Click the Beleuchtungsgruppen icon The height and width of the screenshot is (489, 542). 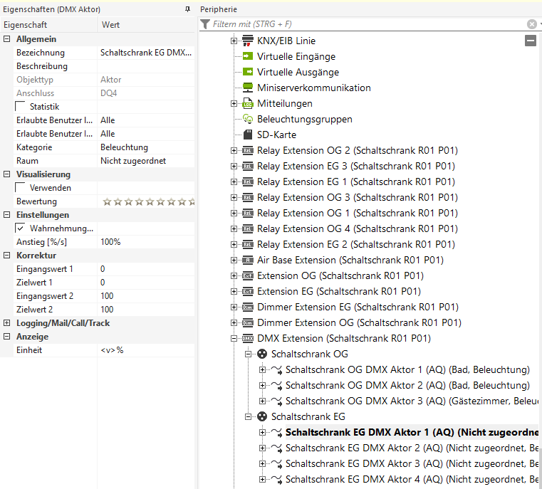click(248, 119)
